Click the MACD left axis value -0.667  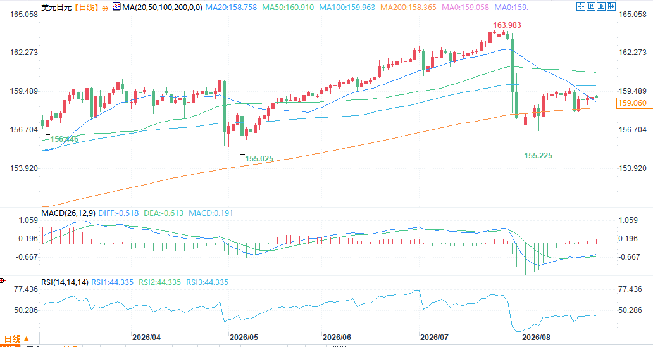pos(27,257)
